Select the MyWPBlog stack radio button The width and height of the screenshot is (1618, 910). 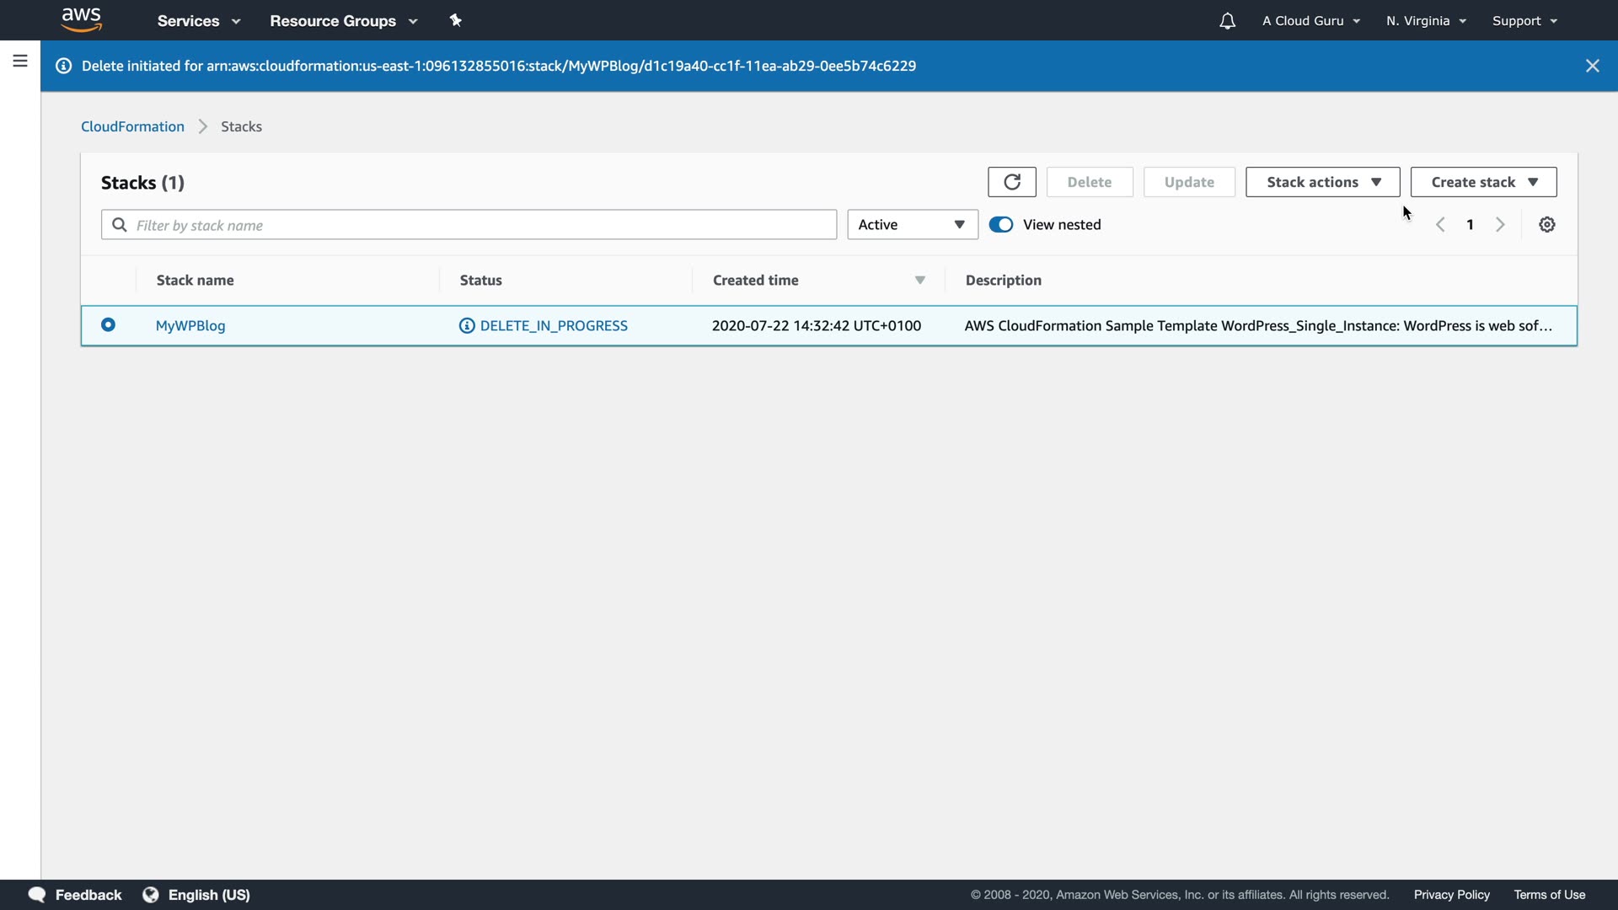coord(108,325)
